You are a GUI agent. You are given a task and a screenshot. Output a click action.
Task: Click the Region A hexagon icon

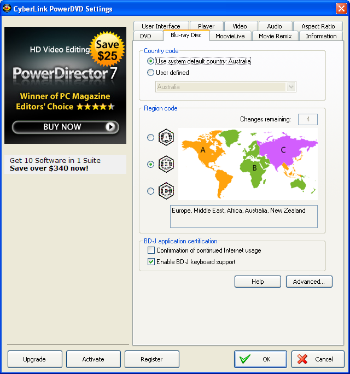pos(166,137)
